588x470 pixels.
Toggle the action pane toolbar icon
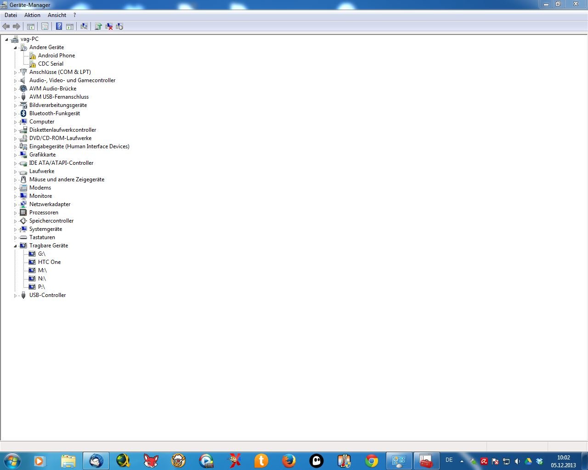70,27
